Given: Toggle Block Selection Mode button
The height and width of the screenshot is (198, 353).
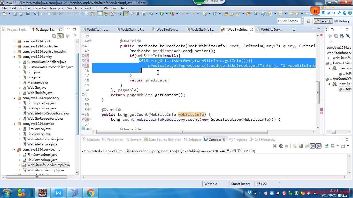Looking at the screenshot, I should (138, 14).
